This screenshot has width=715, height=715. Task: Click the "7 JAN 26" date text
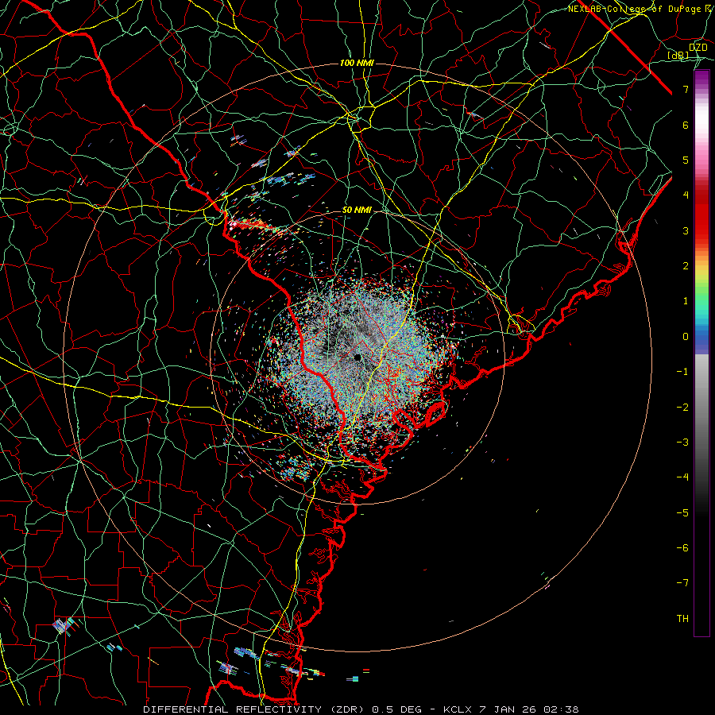pos(509,709)
